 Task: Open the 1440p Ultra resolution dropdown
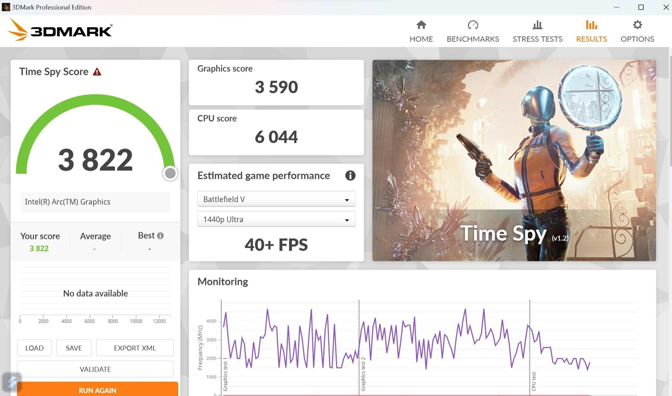[276, 219]
